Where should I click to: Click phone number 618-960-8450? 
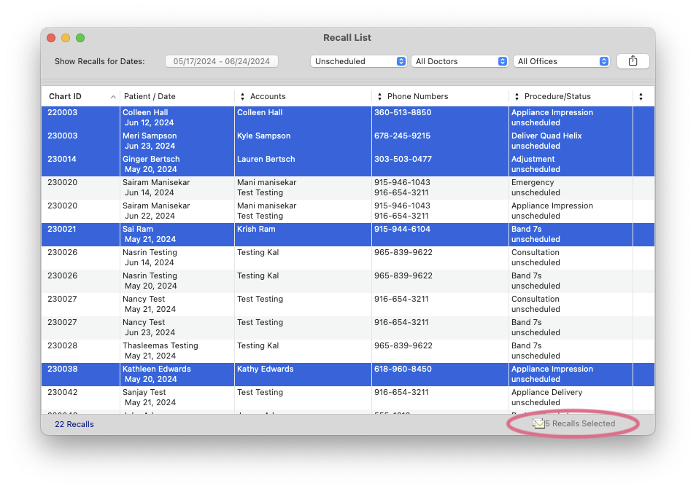pos(403,369)
